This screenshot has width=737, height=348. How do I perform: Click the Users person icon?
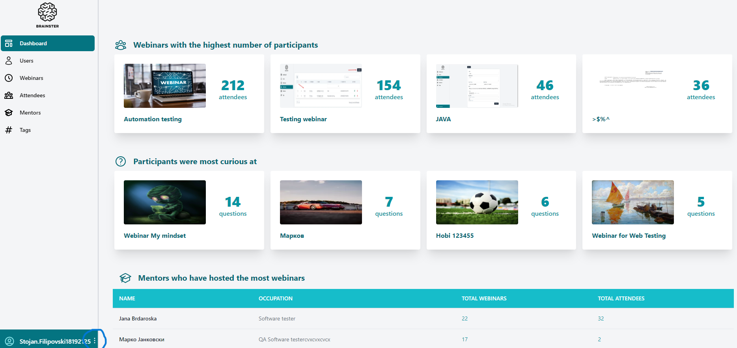9,61
